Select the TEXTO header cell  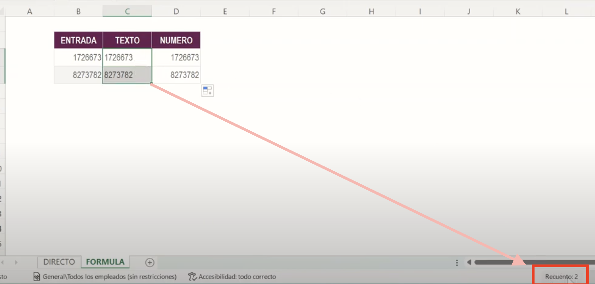[x=127, y=40]
